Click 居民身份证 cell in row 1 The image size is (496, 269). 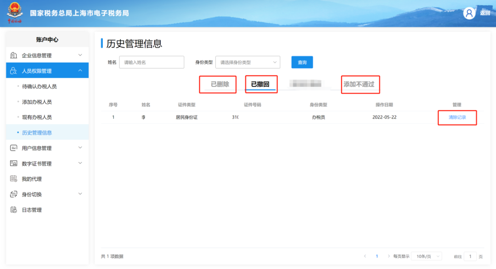[186, 117]
